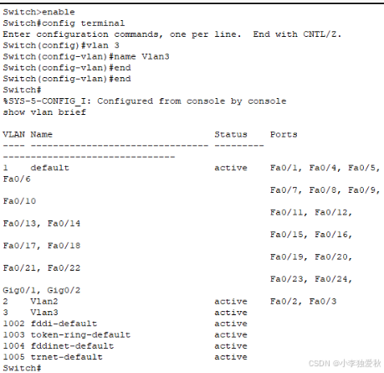Image resolution: width=384 pixels, height=373 pixels.
Task: Click the token-ring-default VLAN entry
Action: pos(80,334)
